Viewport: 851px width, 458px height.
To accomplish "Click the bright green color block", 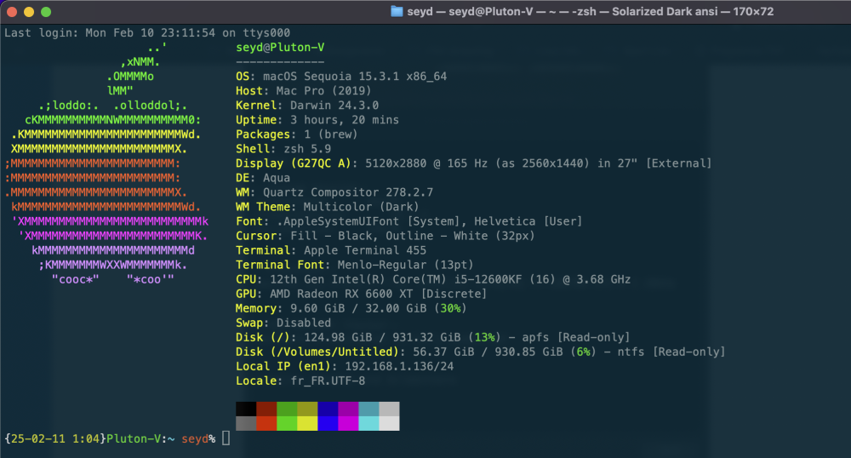I will 287,423.
